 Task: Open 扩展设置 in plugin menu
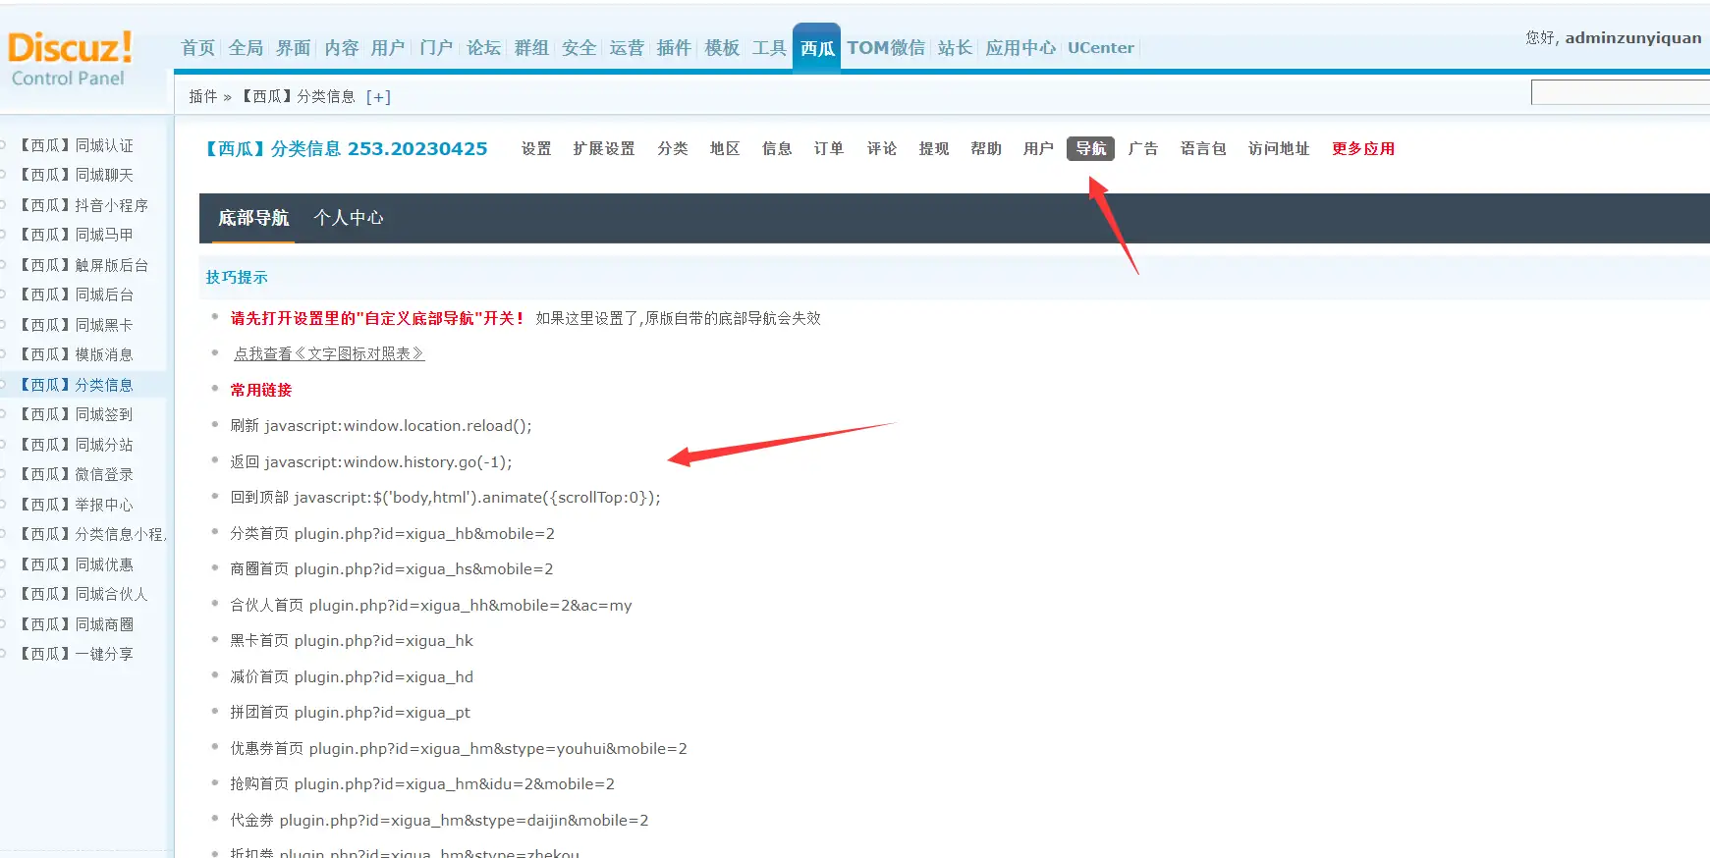(x=604, y=148)
